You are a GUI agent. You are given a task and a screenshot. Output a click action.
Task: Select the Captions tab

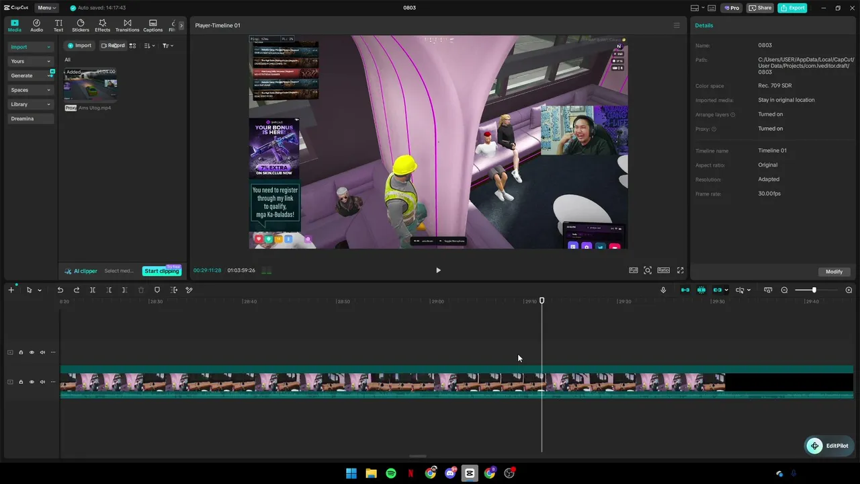(153, 26)
